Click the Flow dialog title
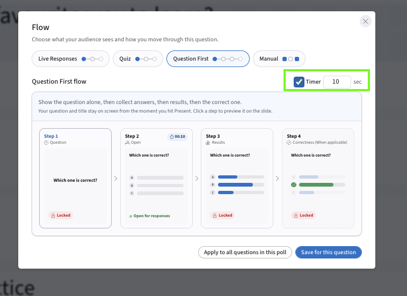 click(40, 27)
